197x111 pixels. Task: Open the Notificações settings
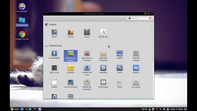coord(103,84)
